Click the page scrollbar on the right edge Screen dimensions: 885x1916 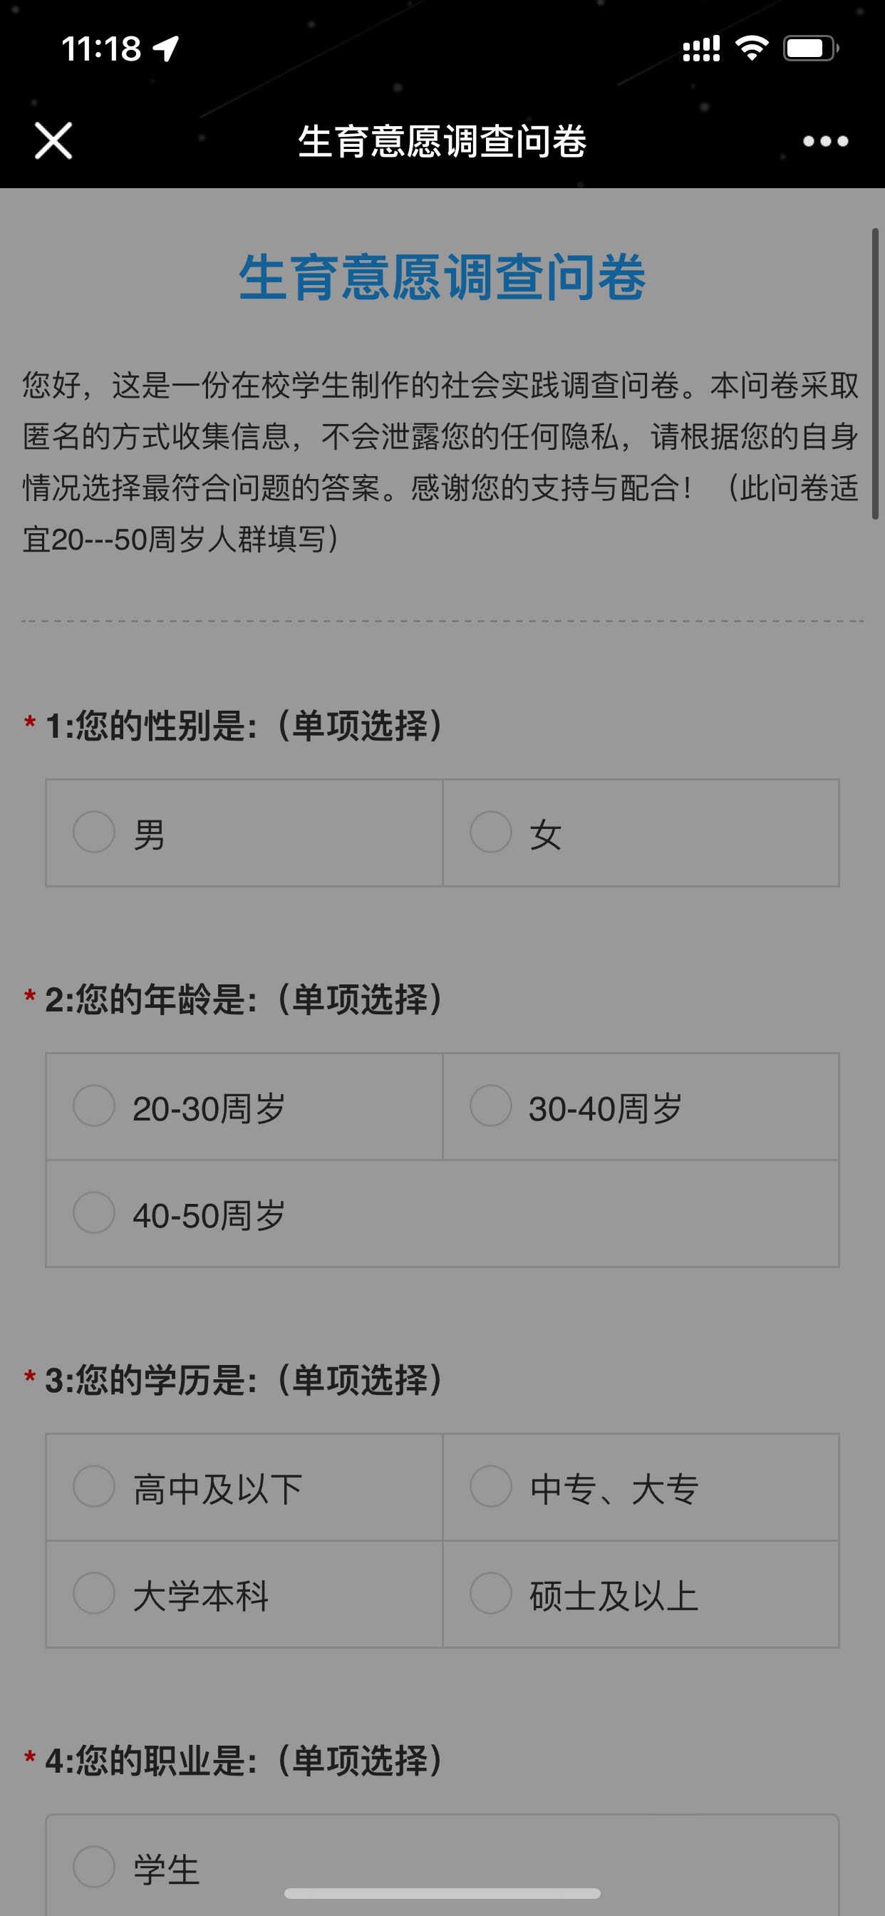tap(875, 374)
